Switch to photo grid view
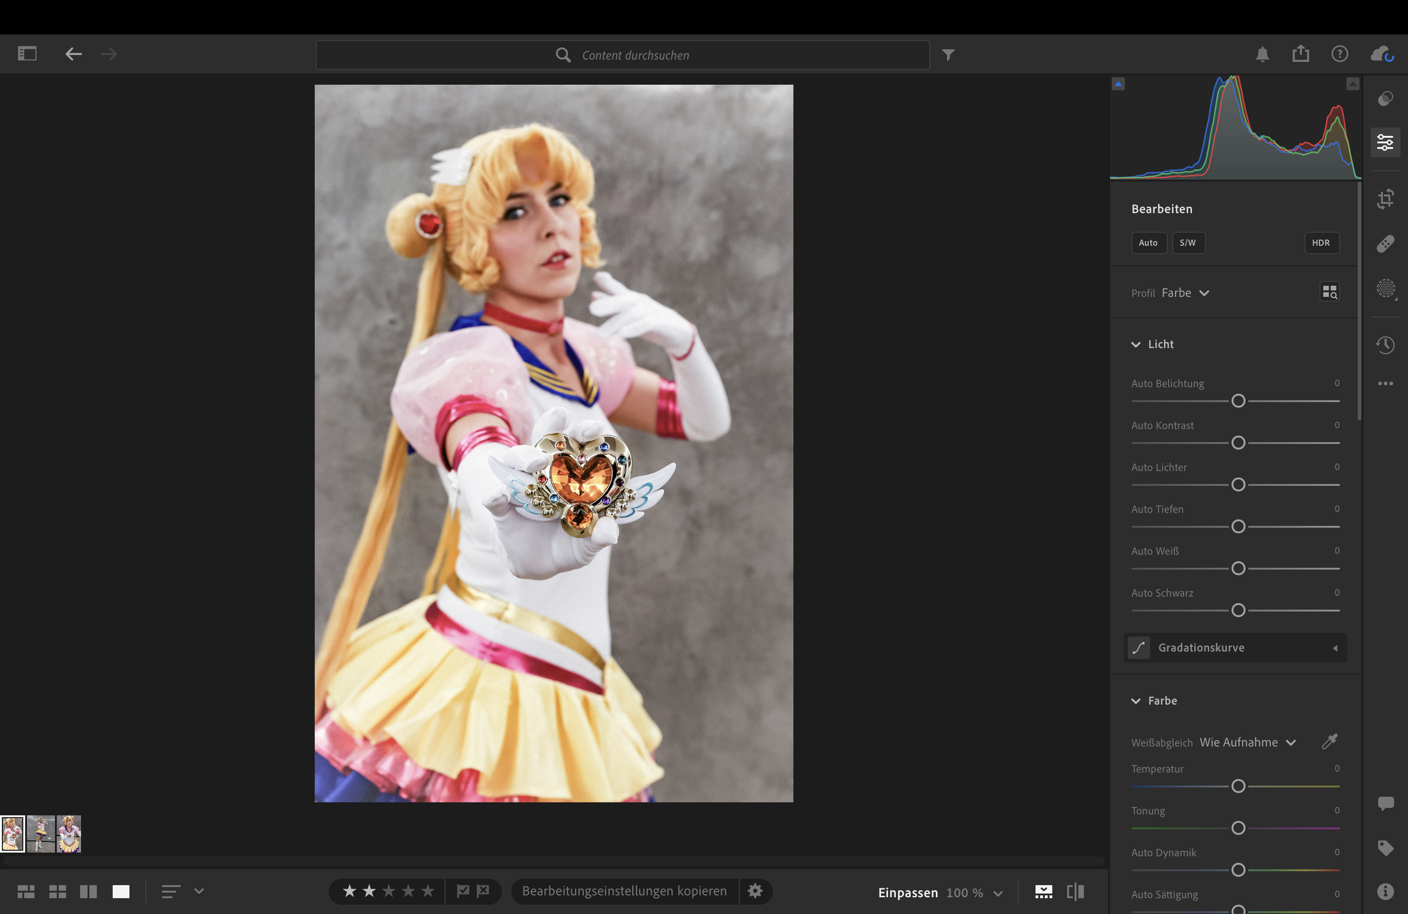This screenshot has width=1408, height=914. point(26,892)
